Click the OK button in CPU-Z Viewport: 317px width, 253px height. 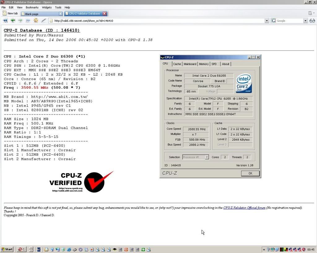(x=250, y=173)
